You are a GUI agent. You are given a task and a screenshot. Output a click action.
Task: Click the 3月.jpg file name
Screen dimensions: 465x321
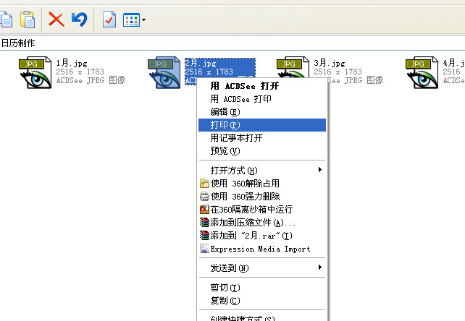pos(330,63)
